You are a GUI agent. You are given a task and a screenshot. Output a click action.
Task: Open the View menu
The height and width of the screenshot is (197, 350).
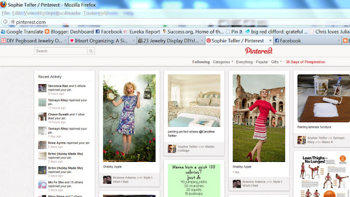pos(29,13)
